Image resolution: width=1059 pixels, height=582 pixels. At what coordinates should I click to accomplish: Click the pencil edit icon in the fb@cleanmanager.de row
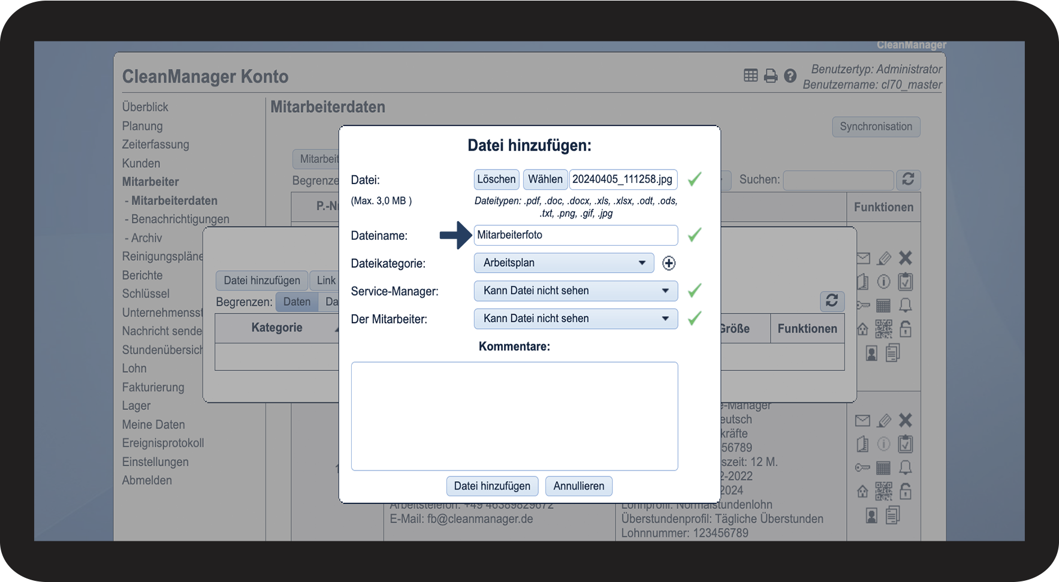884,421
